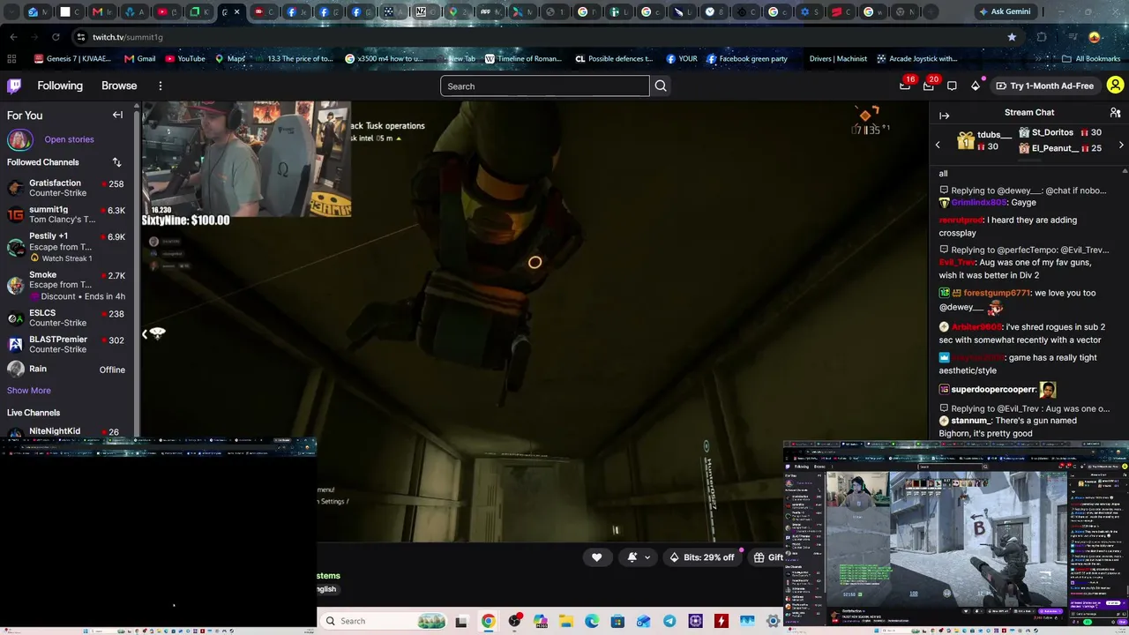This screenshot has height=635, width=1129.
Task: Click the Bits: 29% off button
Action: pyautogui.click(x=701, y=557)
